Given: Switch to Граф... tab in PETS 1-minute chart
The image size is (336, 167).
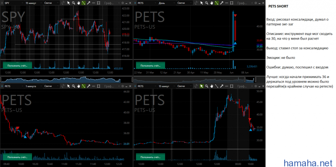Looking at the screenshot, I should coord(109,86).
